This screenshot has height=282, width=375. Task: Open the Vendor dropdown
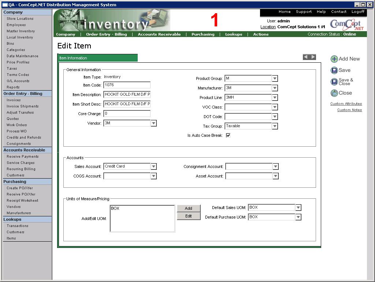point(153,123)
